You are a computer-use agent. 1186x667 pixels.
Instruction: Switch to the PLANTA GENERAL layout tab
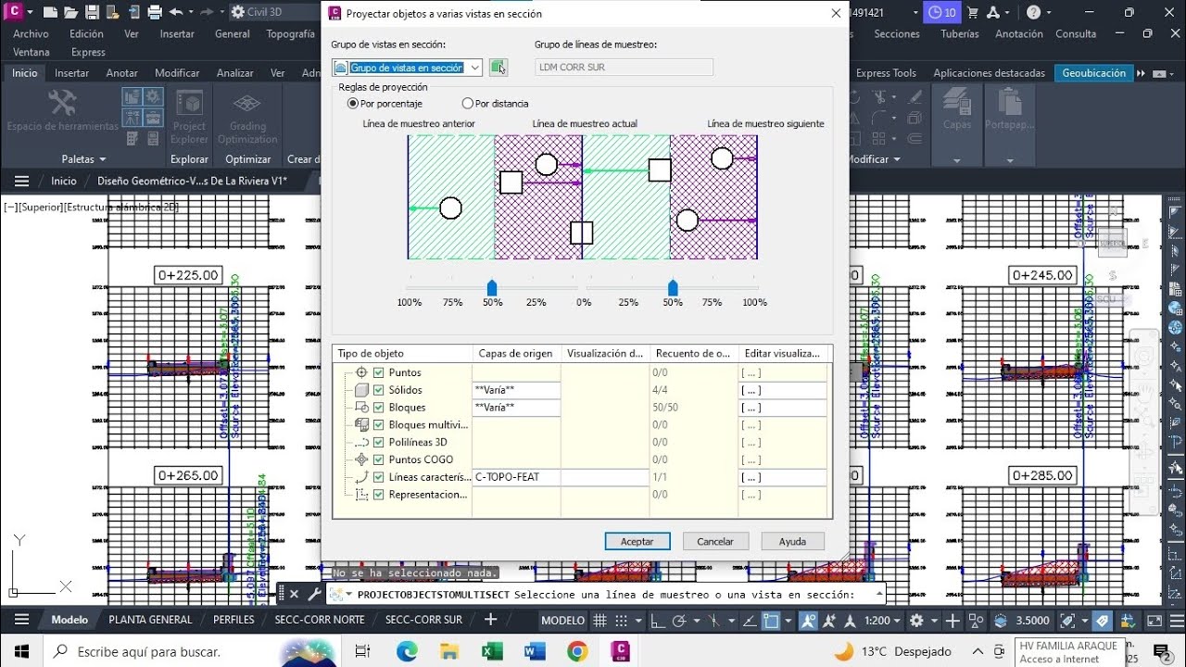pyautogui.click(x=150, y=620)
